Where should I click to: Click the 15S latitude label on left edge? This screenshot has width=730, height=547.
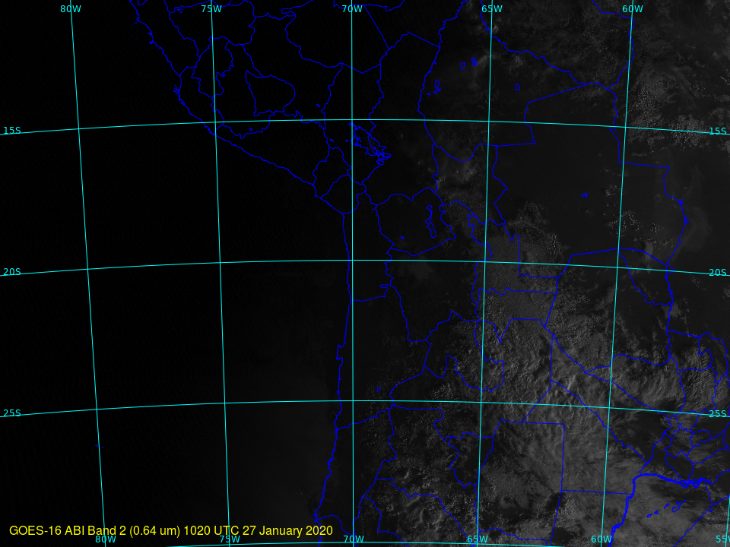tap(12, 131)
